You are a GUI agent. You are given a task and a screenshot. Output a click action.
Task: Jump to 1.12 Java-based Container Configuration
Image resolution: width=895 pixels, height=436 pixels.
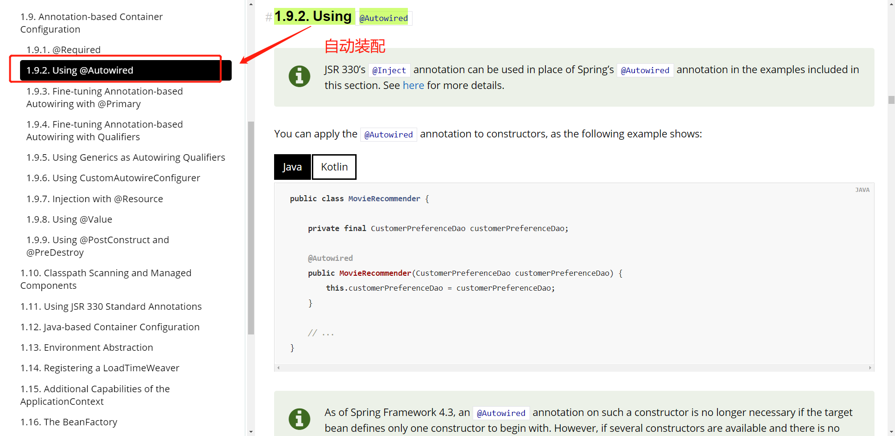coord(110,327)
